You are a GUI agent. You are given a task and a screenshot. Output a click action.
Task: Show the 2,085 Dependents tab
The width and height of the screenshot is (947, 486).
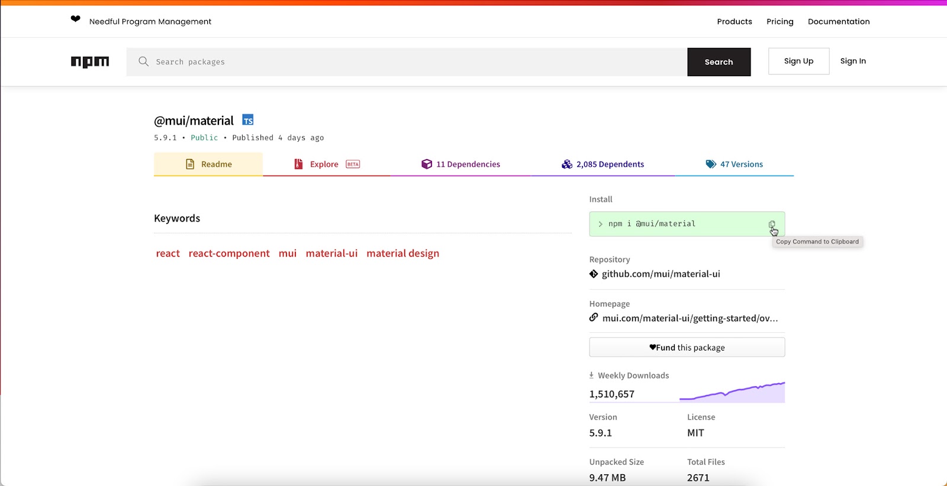[x=603, y=164]
